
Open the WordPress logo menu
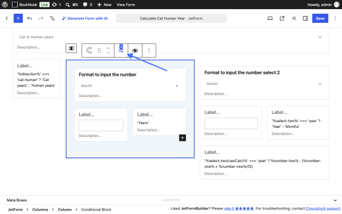click(x=5, y=5)
